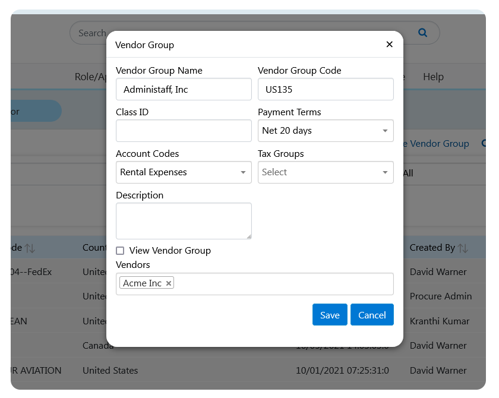Screen dimensions: 499x398
Task: Click the Vendors field to add another vendor
Action: point(267,283)
